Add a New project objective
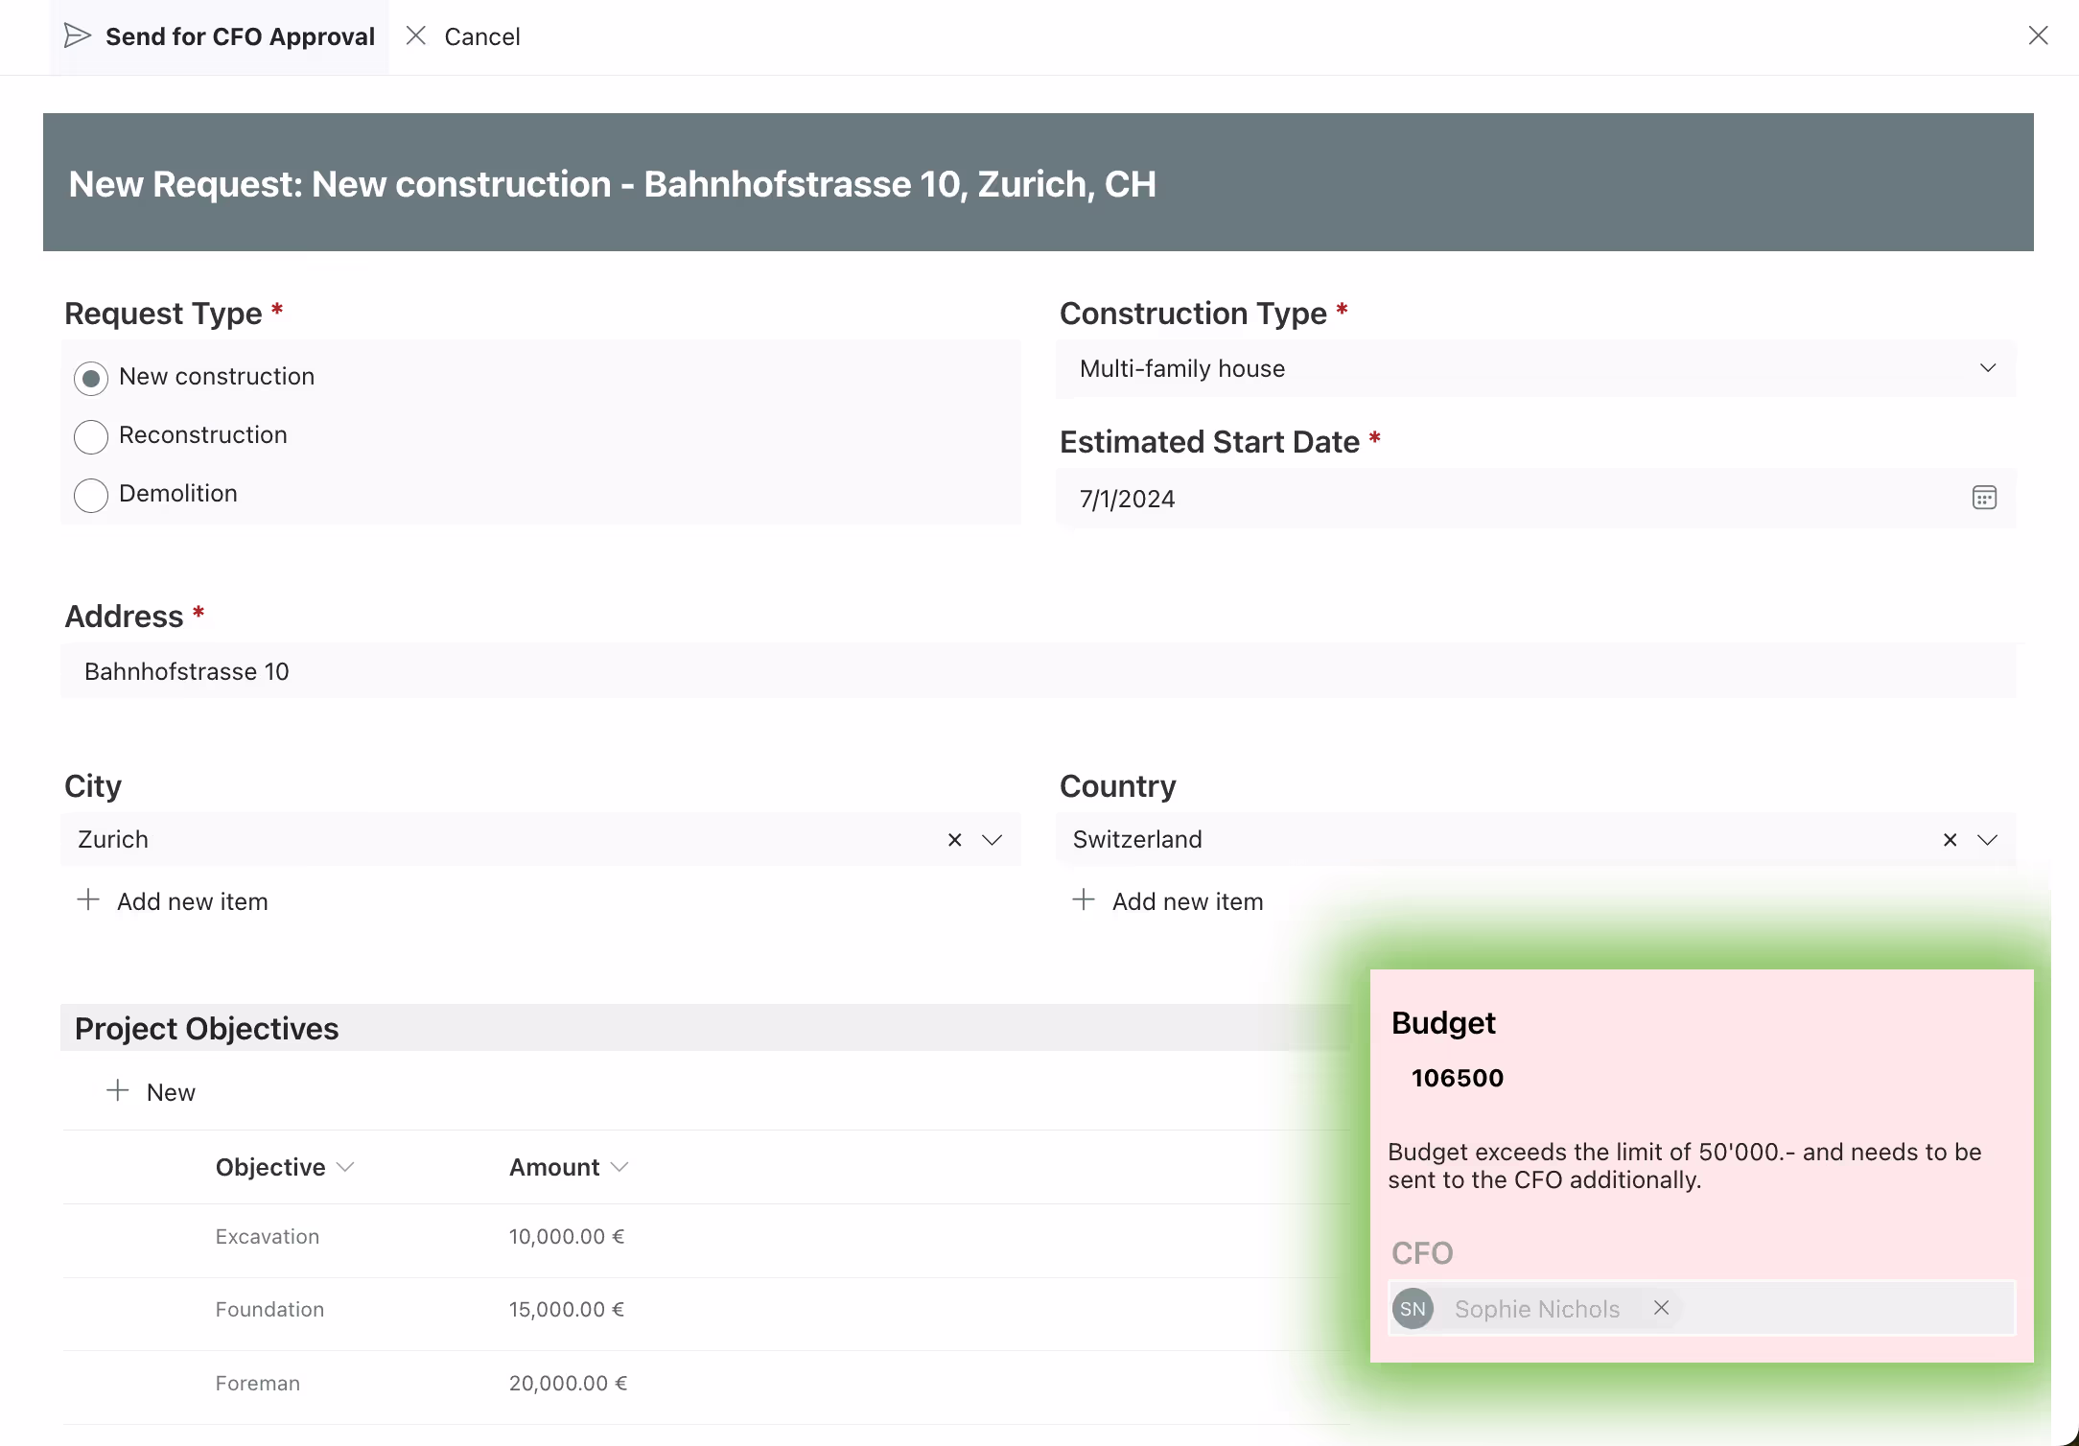 pyautogui.click(x=151, y=1091)
